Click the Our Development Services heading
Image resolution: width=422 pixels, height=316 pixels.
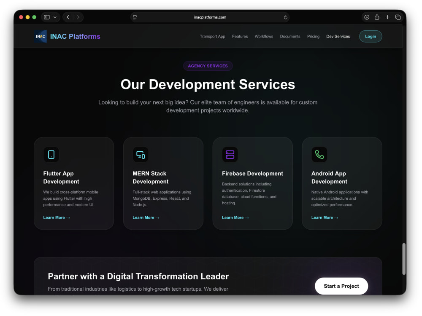coord(208,84)
